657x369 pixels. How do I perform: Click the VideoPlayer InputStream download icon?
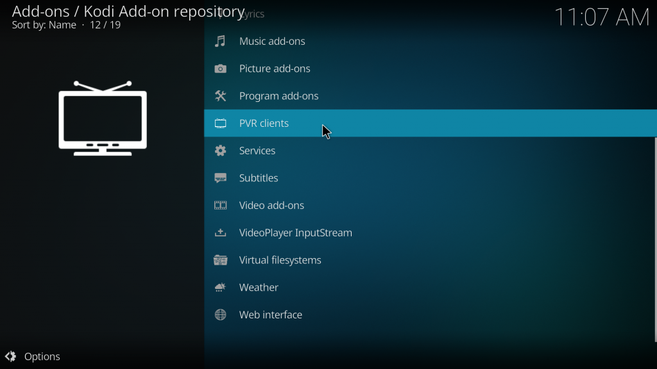[221, 233]
